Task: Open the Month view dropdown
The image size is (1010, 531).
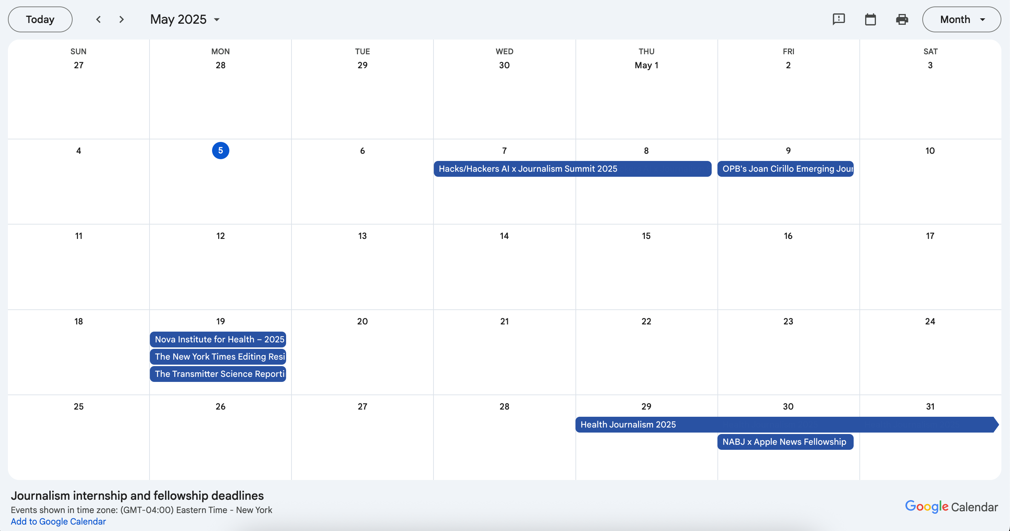Action: pos(961,19)
